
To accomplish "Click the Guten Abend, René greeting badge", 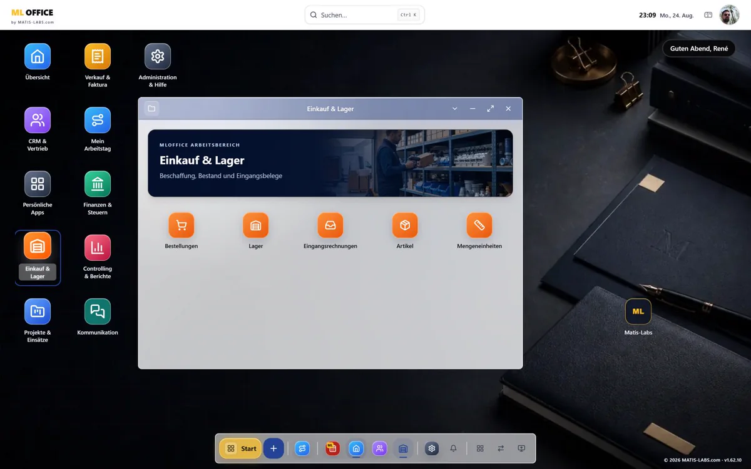I will [x=699, y=48].
